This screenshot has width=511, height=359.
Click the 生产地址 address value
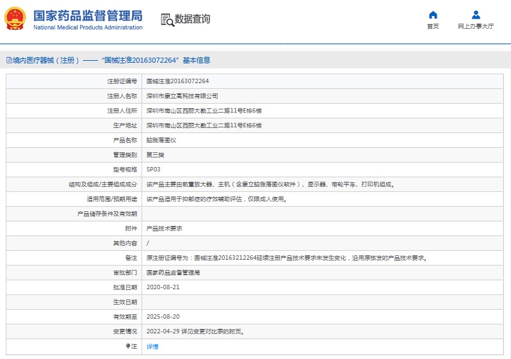[204, 125]
